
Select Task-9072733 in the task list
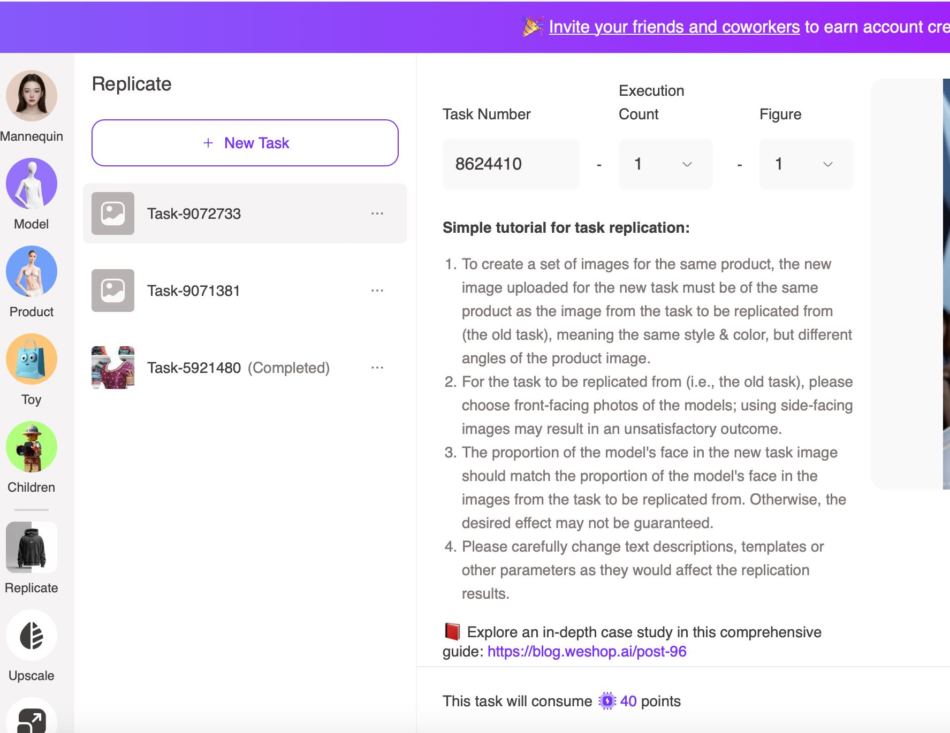194,213
